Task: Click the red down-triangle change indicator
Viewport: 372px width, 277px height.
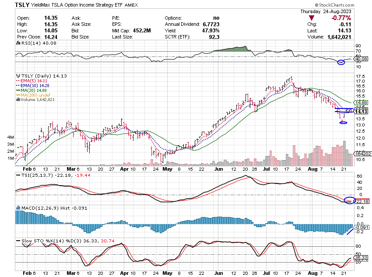Action: click(312, 18)
